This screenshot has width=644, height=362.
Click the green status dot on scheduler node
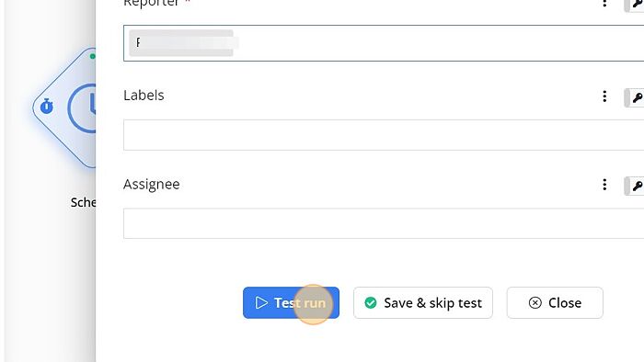pyautogui.click(x=93, y=56)
